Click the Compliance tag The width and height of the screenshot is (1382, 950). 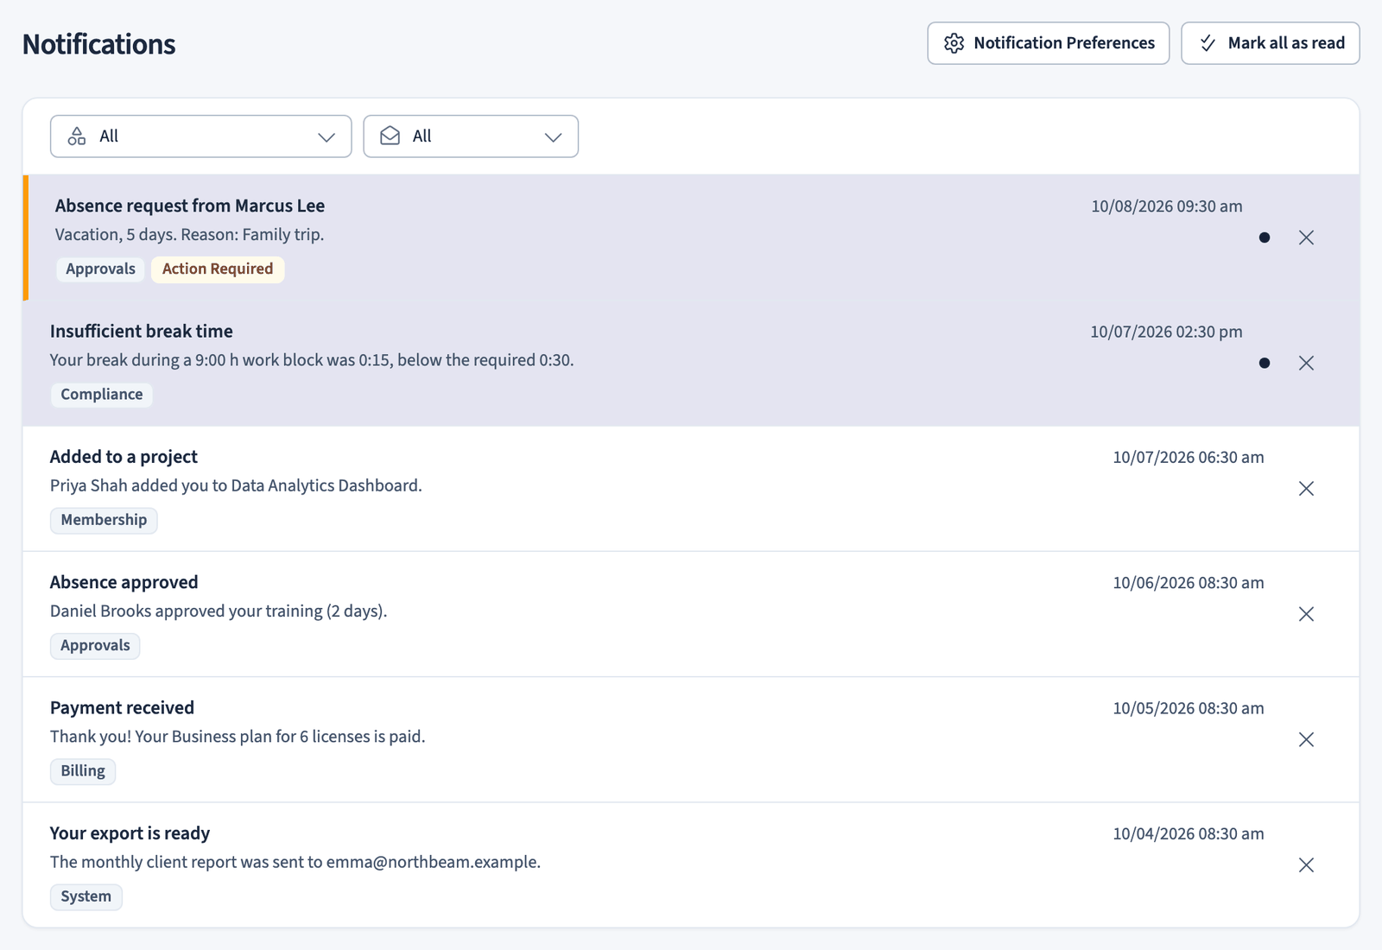(102, 395)
